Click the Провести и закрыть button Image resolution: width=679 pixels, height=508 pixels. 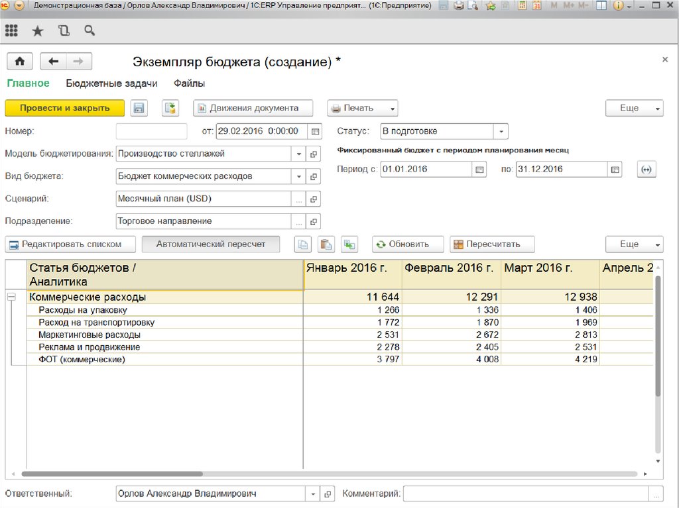click(x=64, y=108)
